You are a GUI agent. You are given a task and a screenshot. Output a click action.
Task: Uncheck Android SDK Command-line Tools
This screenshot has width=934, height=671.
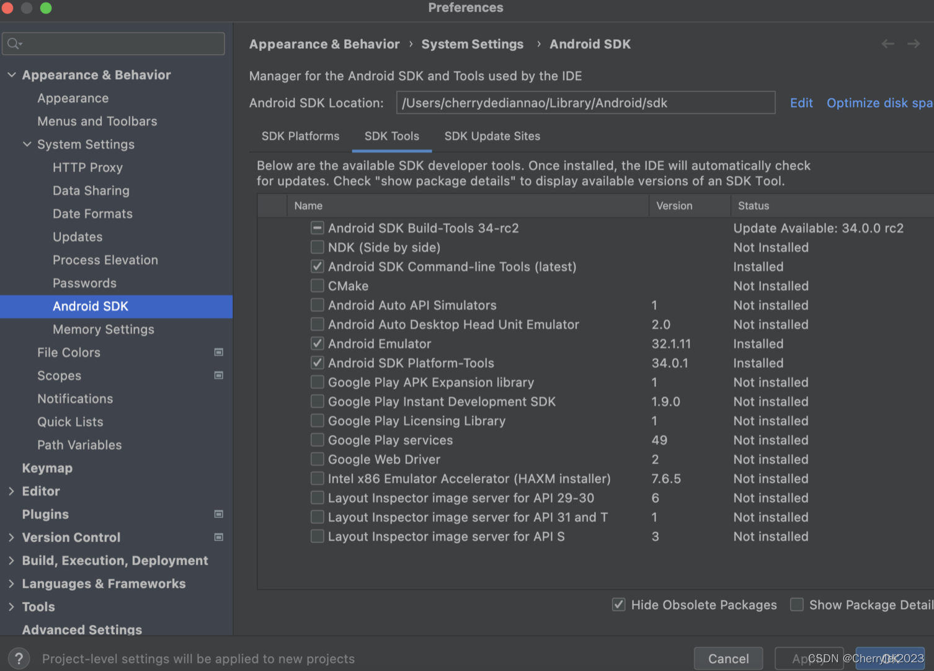[317, 266]
